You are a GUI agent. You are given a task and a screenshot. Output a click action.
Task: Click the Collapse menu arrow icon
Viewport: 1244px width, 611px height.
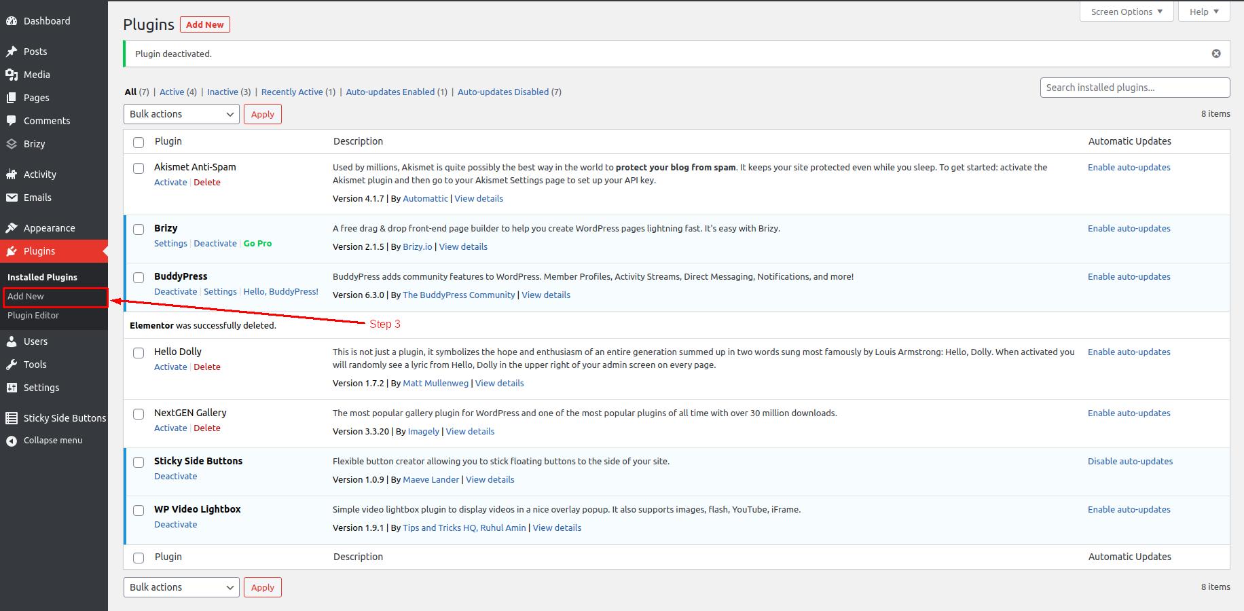(12, 441)
